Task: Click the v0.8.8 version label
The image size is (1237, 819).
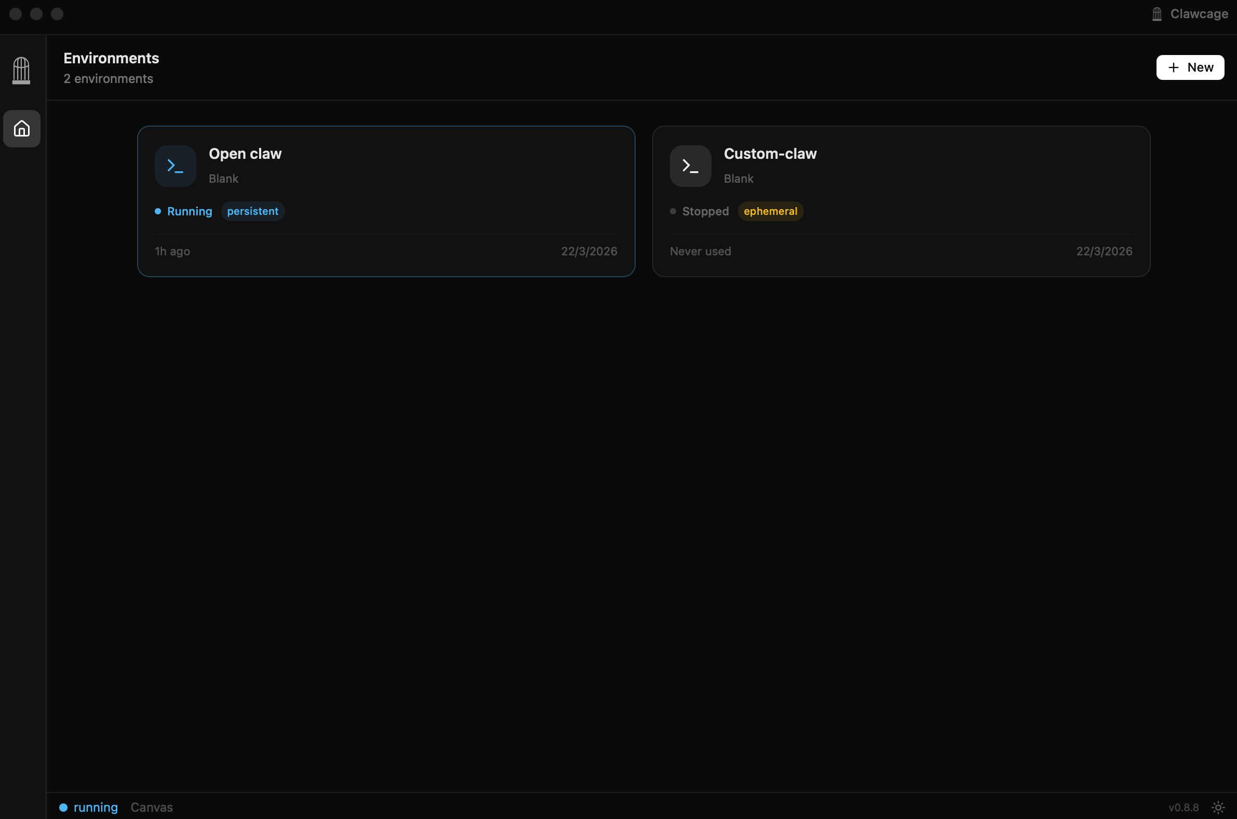Action: pyautogui.click(x=1183, y=807)
